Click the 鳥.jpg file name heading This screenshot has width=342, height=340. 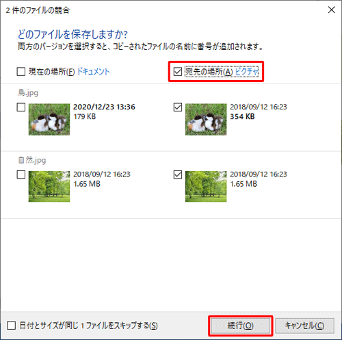[28, 93]
